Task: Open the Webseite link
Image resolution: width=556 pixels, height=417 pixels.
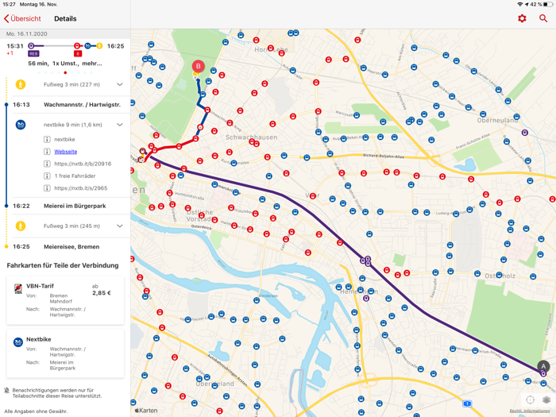Action: pos(66,152)
